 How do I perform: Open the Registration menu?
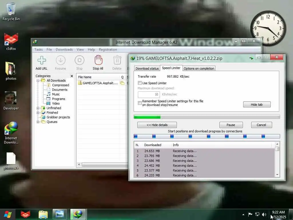click(x=108, y=50)
